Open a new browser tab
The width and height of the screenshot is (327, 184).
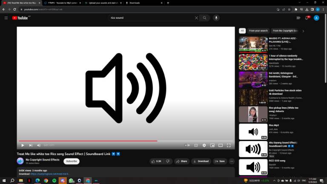click(168, 3)
